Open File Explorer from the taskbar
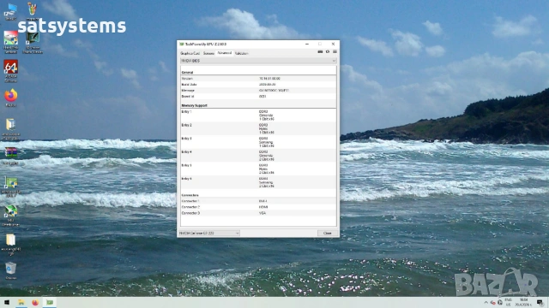The width and height of the screenshot is (549, 308). 21,302
